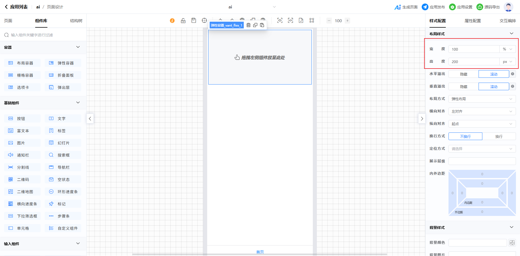The width and height of the screenshot is (520, 256).
Task: Open the 布局方式 dropdown
Action: pyautogui.click(x=482, y=99)
